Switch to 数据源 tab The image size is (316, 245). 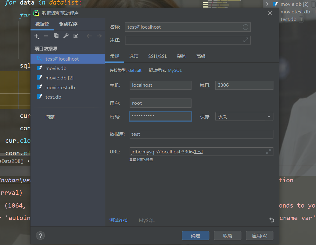click(x=42, y=24)
